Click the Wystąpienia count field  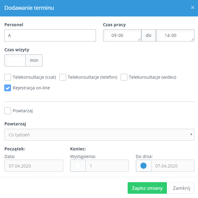tap(107, 166)
